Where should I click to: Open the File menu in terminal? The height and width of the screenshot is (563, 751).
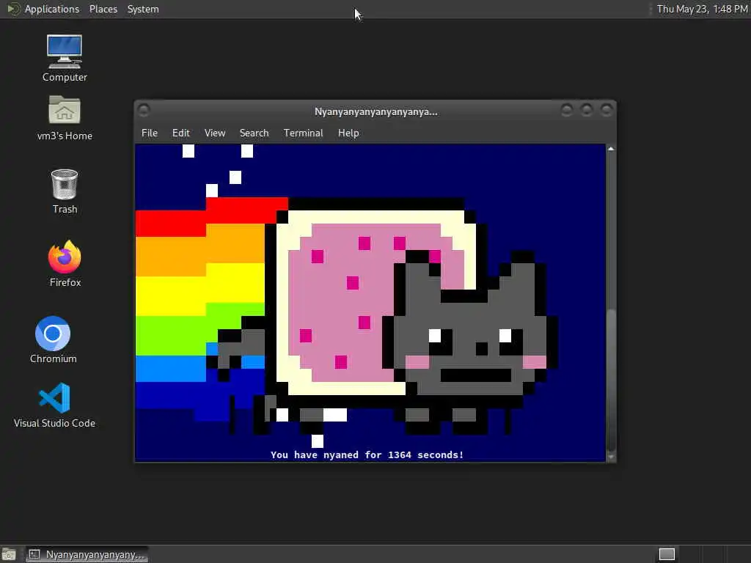(x=150, y=133)
